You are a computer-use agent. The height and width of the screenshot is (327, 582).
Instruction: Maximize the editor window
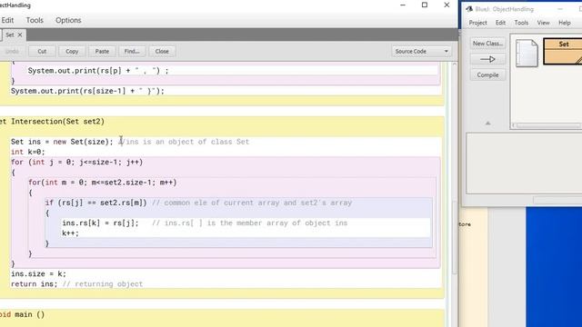425,5
